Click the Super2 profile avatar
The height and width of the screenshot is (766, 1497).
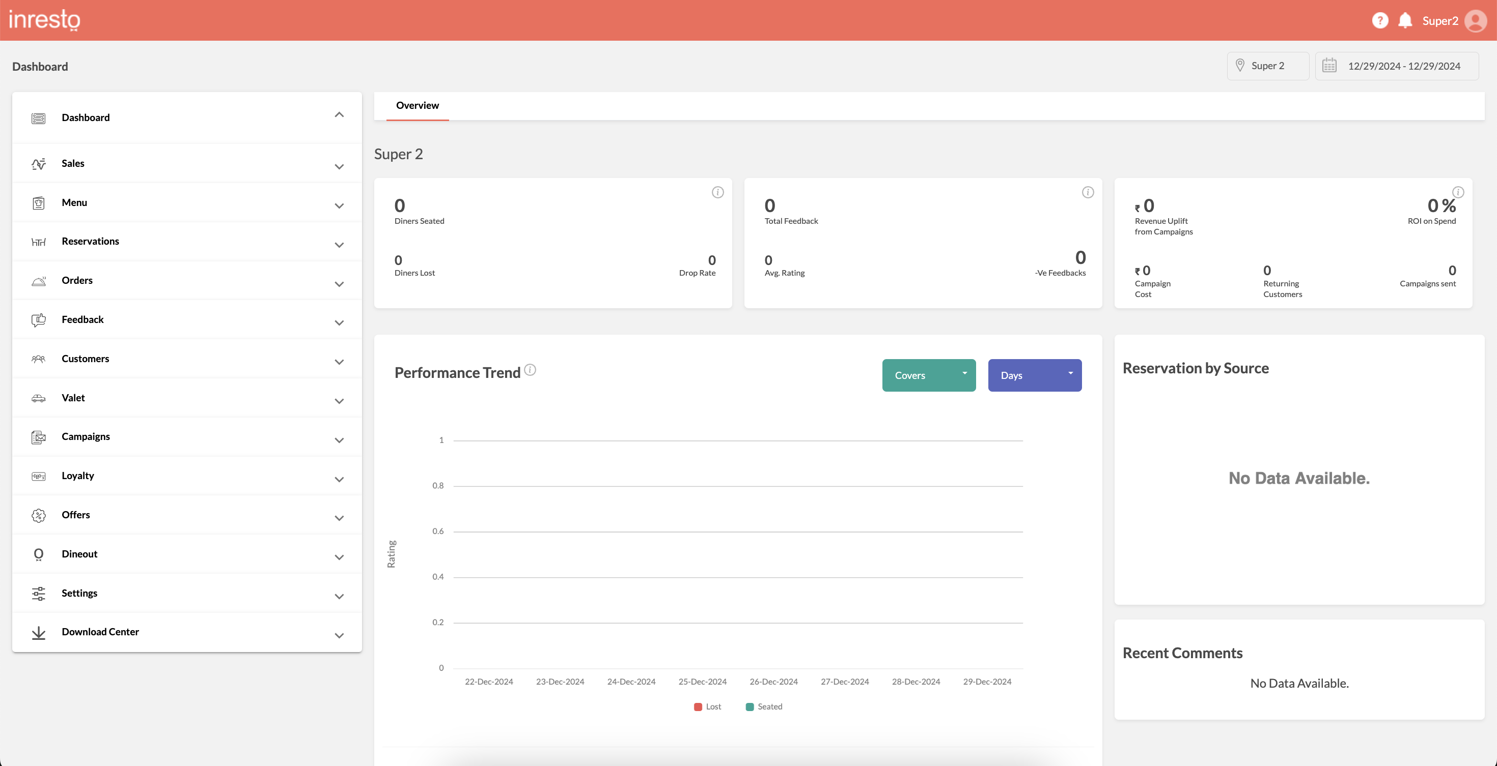[1477, 20]
